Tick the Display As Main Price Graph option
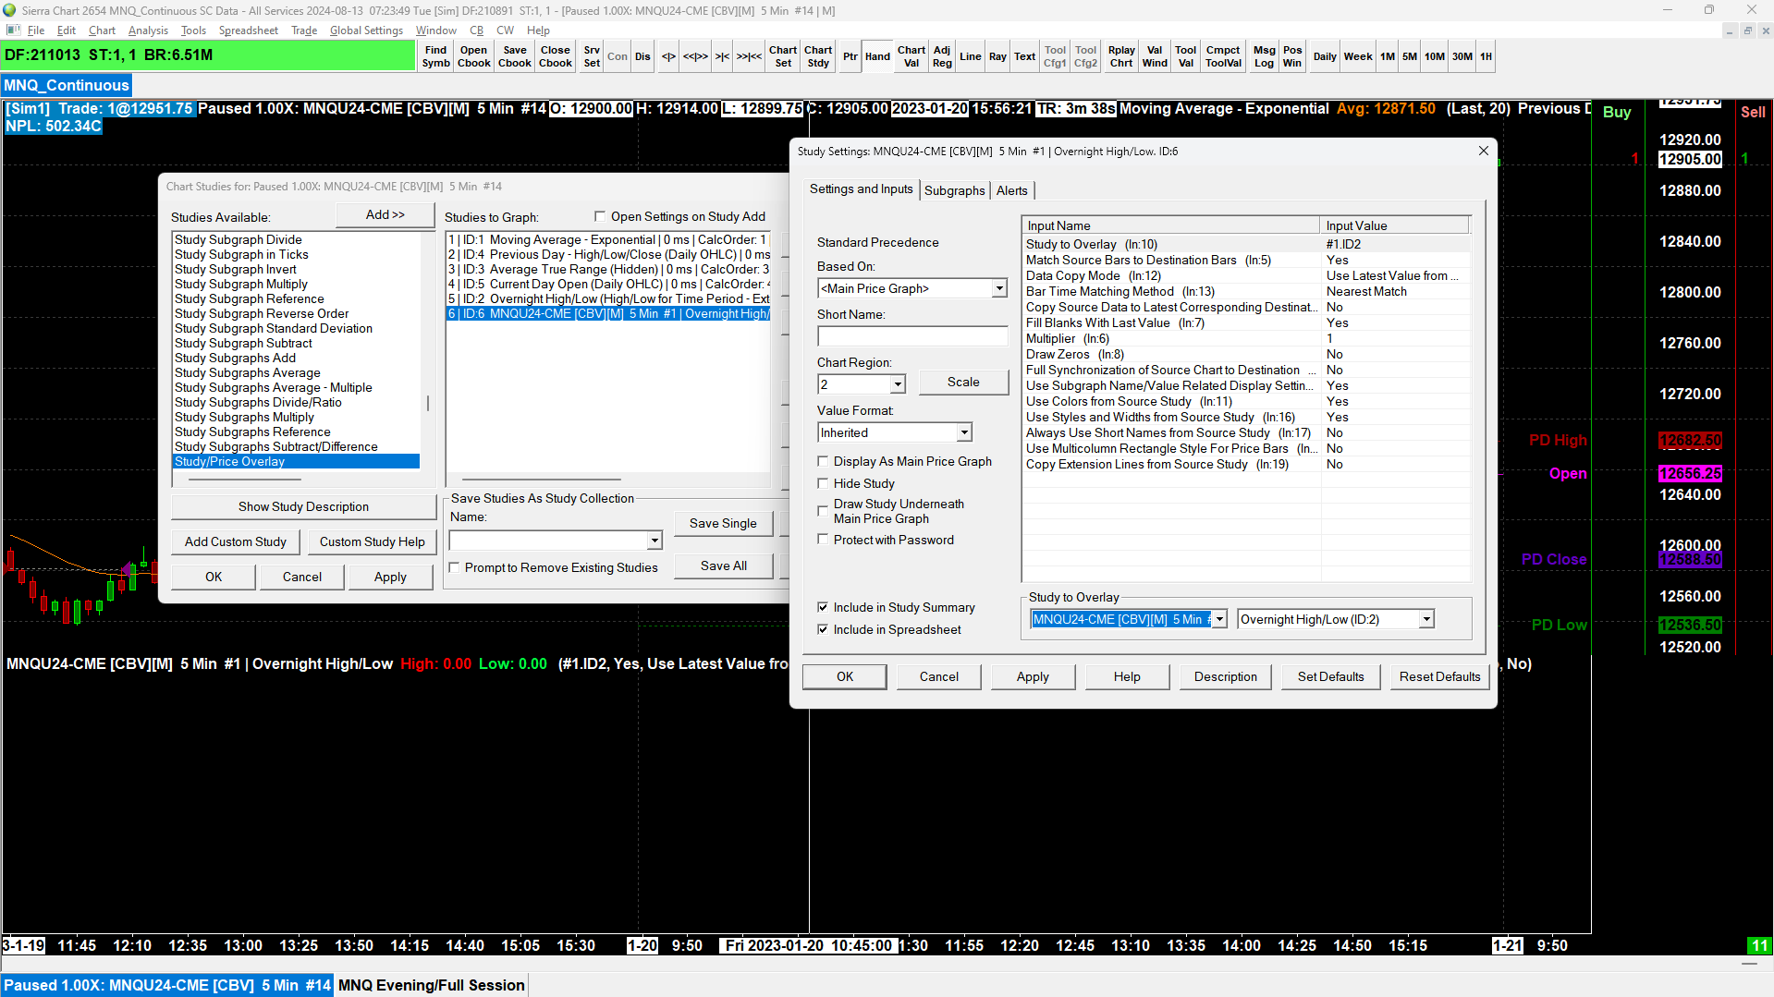1774x997 pixels. pos(823,461)
